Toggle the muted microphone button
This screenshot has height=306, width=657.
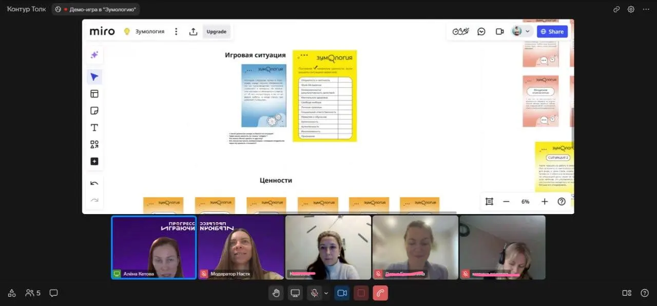tap(314, 293)
